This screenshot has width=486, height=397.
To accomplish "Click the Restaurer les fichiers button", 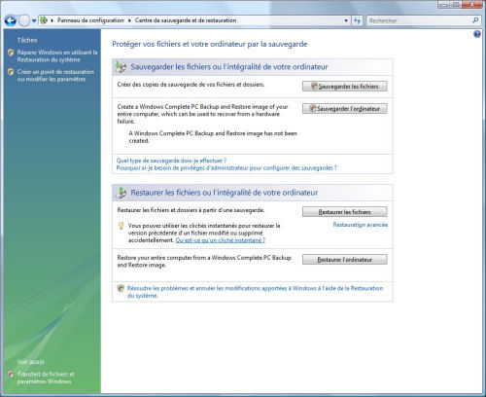I will pos(345,212).
